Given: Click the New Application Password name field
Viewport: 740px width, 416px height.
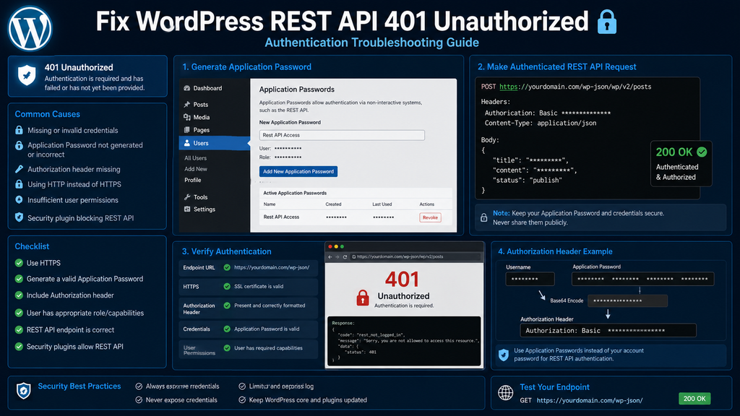Looking at the screenshot, I should [x=342, y=135].
